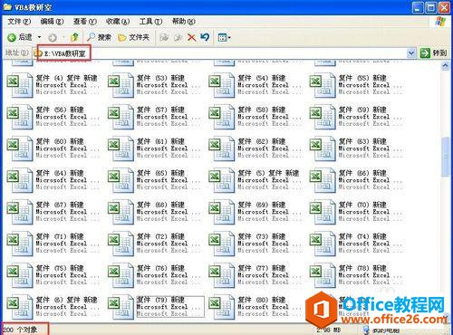The image size is (453, 335).
Task: Select Excel icon of 复件 (57) 新建
Action: 120,117
